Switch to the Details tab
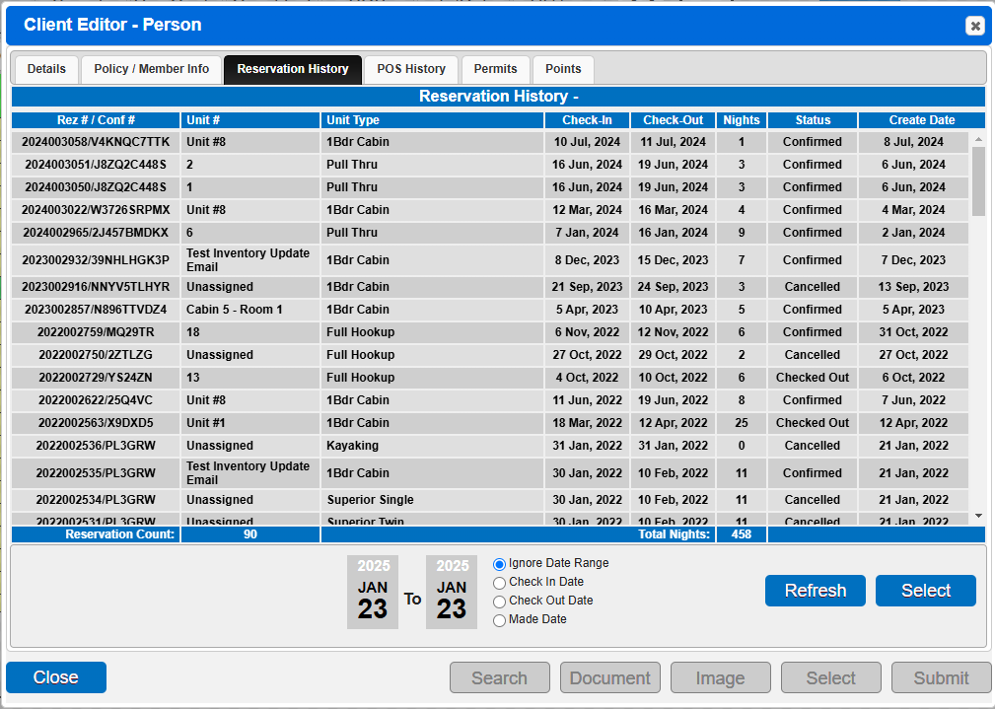 [46, 69]
